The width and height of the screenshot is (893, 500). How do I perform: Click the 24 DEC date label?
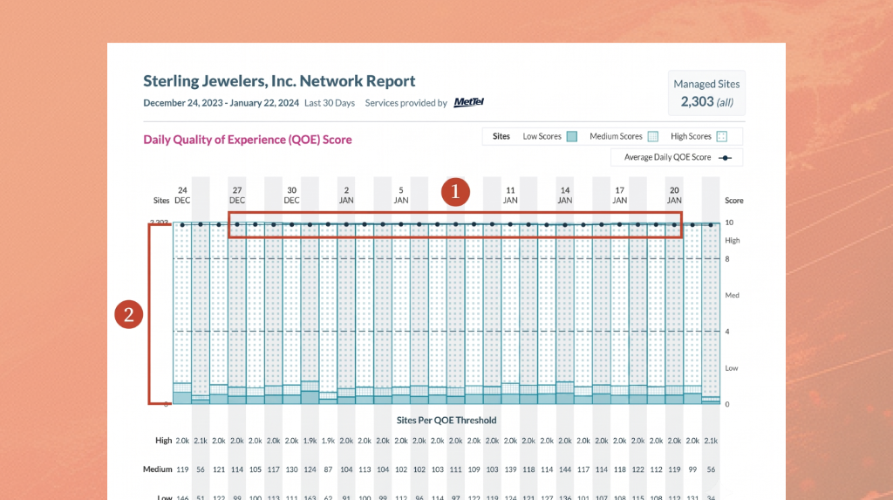click(x=182, y=195)
